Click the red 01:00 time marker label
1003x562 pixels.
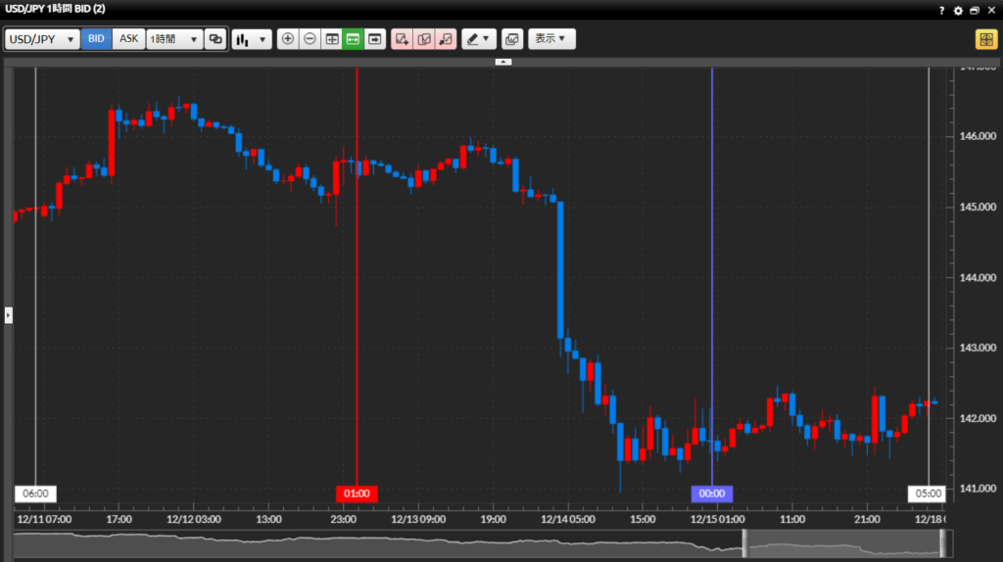point(357,493)
